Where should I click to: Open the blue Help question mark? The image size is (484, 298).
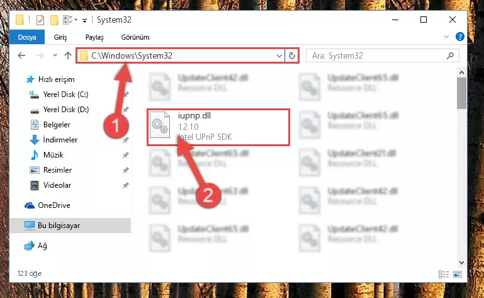460,37
